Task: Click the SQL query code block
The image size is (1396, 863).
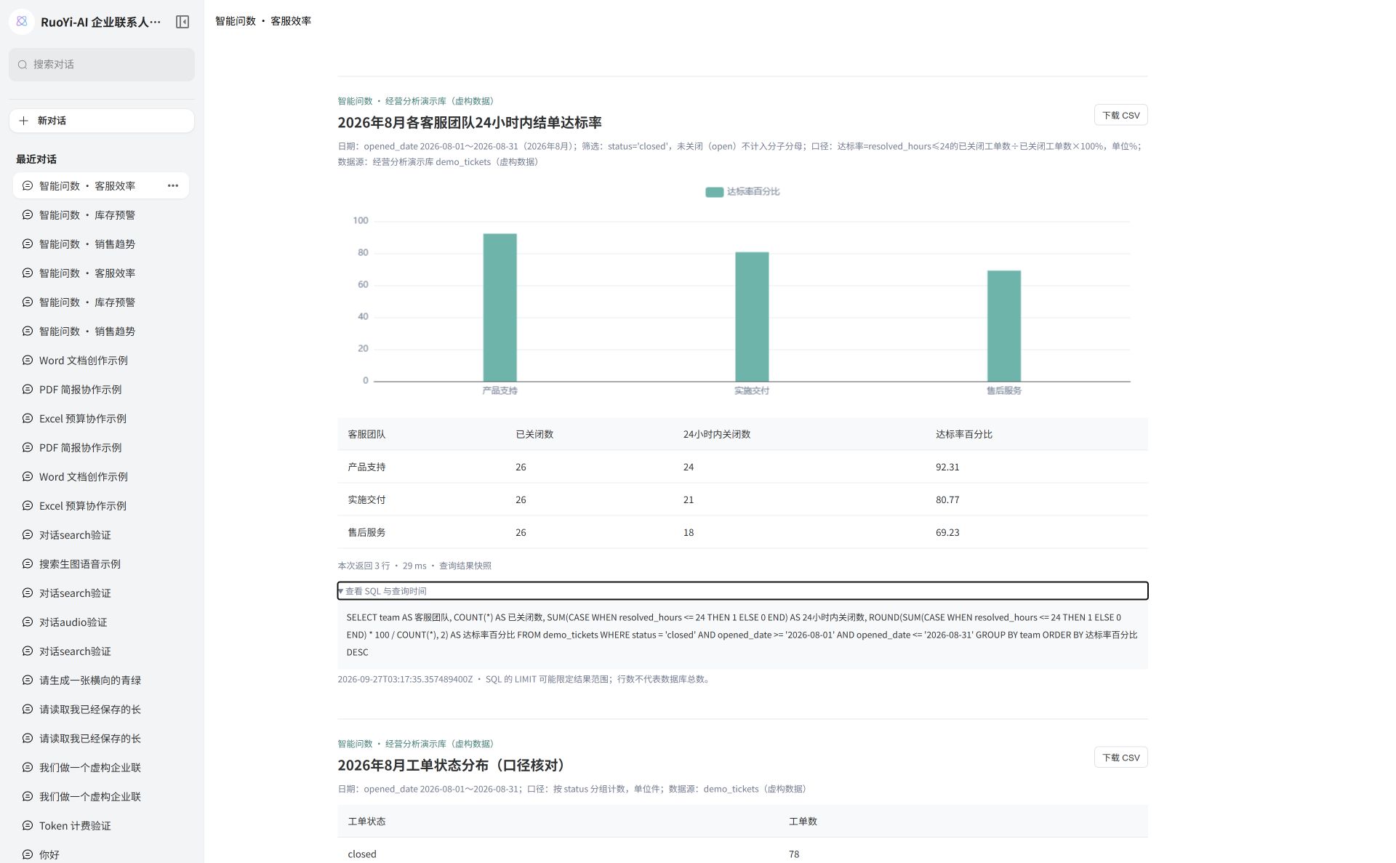Action: point(742,635)
